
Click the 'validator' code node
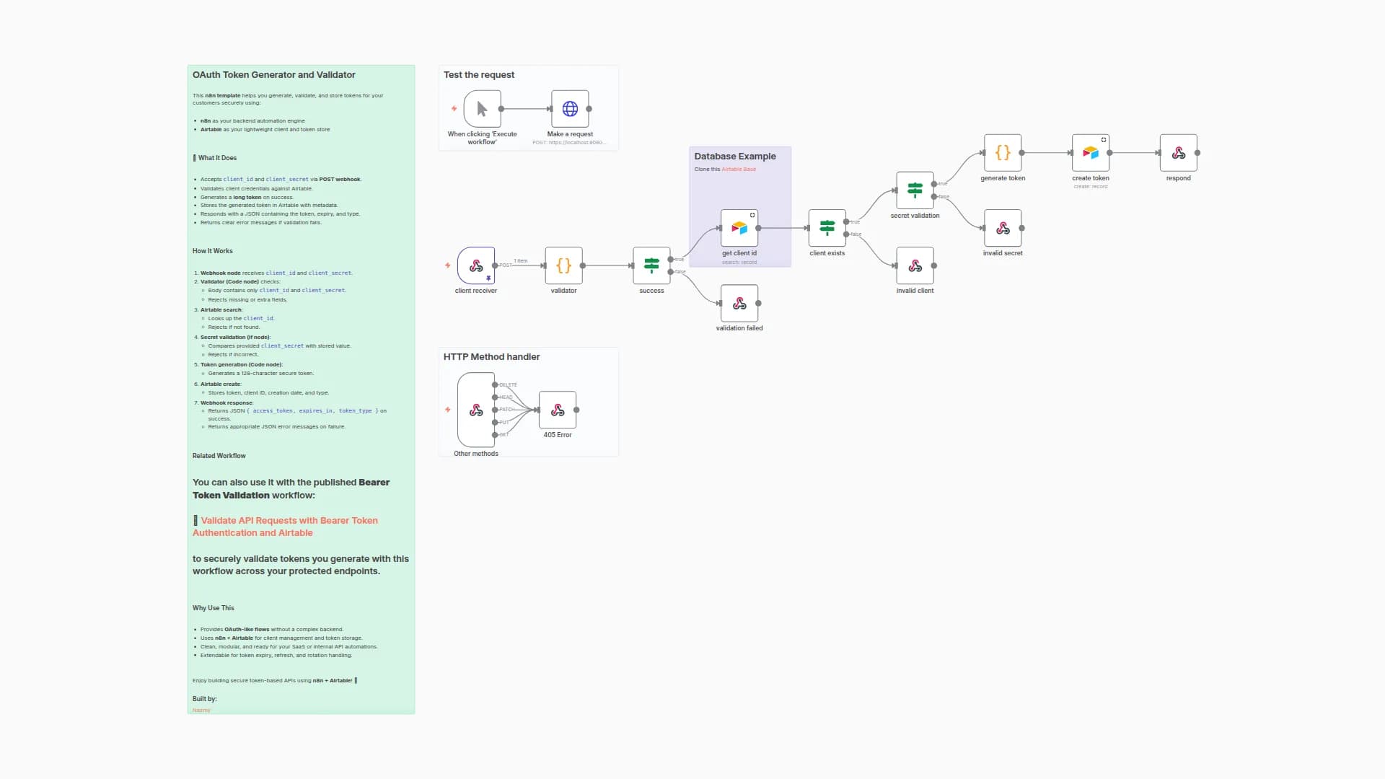[x=563, y=266]
